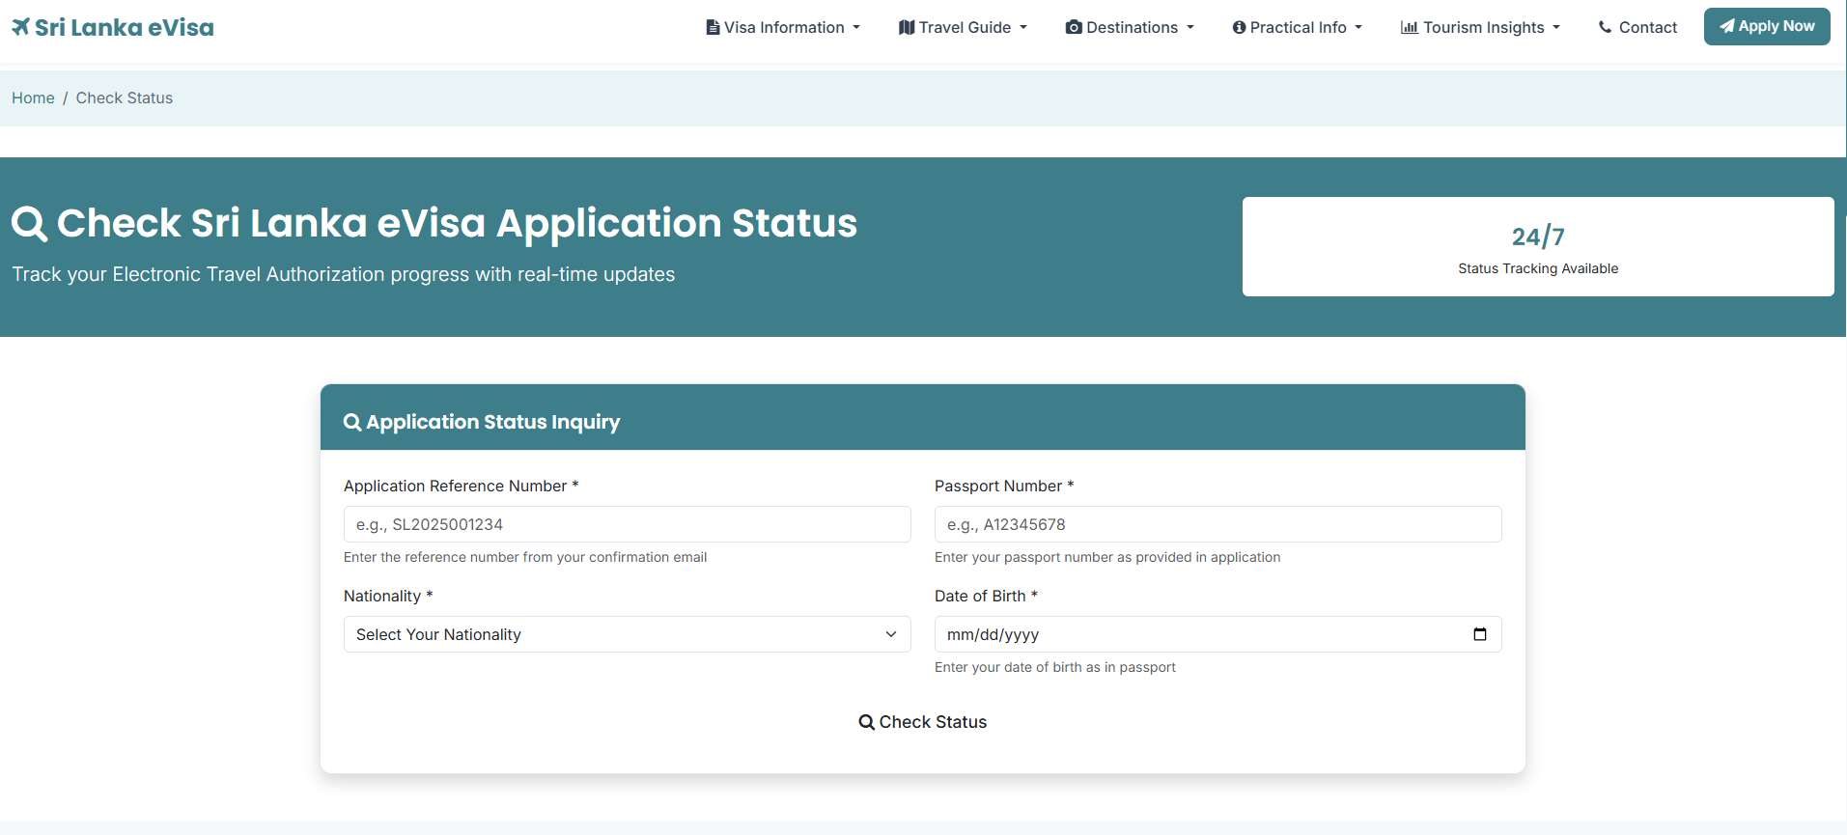Click 'Enter your passport number' hint text

(1107, 557)
